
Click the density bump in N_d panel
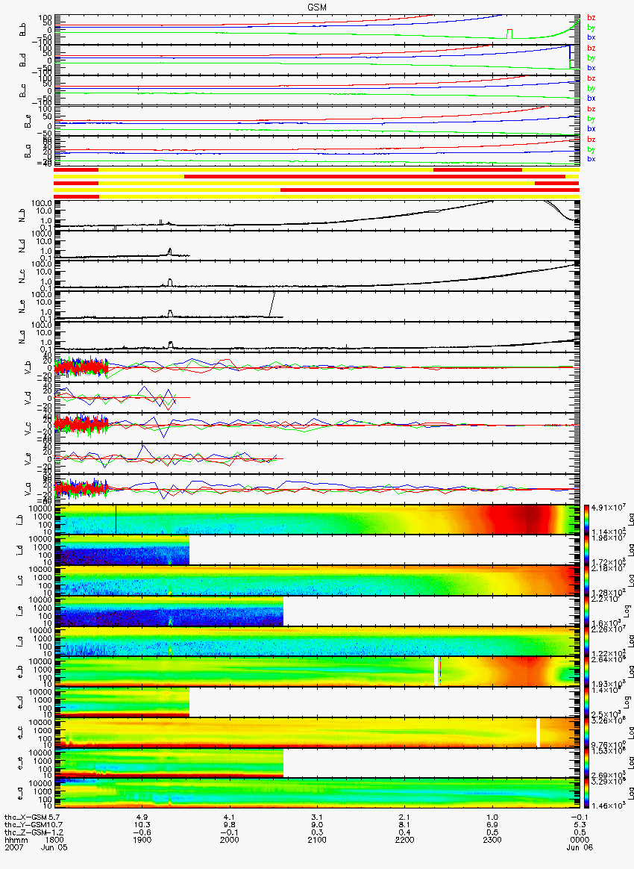pyautogui.click(x=170, y=251)
